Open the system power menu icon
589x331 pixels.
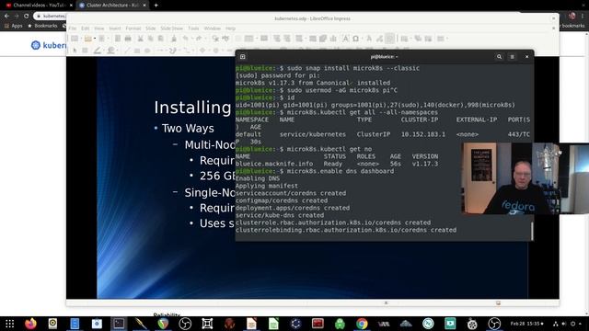[x=572, y=324]
